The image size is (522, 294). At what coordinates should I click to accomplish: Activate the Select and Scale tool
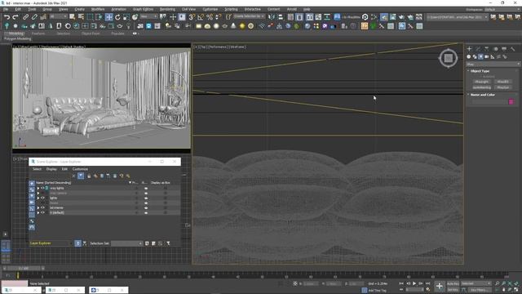click(x=126, y=17)
